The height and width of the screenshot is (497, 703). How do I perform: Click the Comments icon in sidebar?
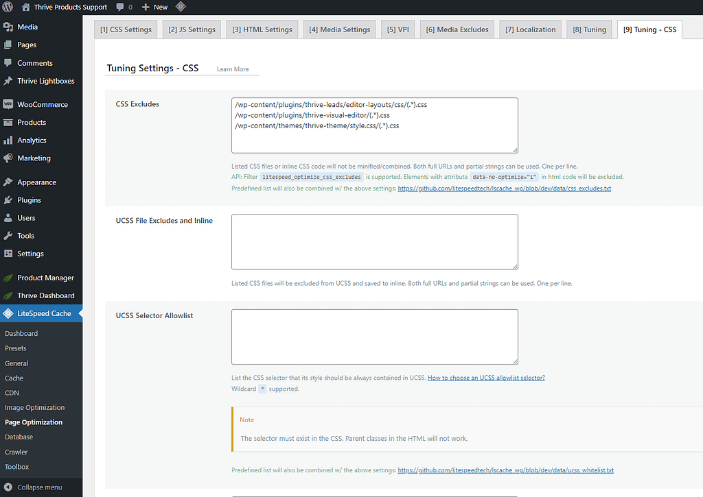tap(8, 63)
